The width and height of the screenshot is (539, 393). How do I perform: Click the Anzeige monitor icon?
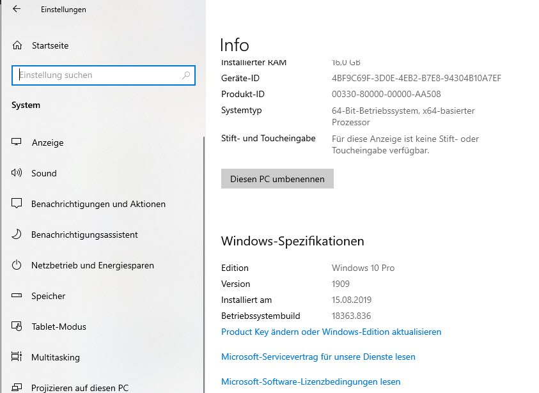click(17, 143)
